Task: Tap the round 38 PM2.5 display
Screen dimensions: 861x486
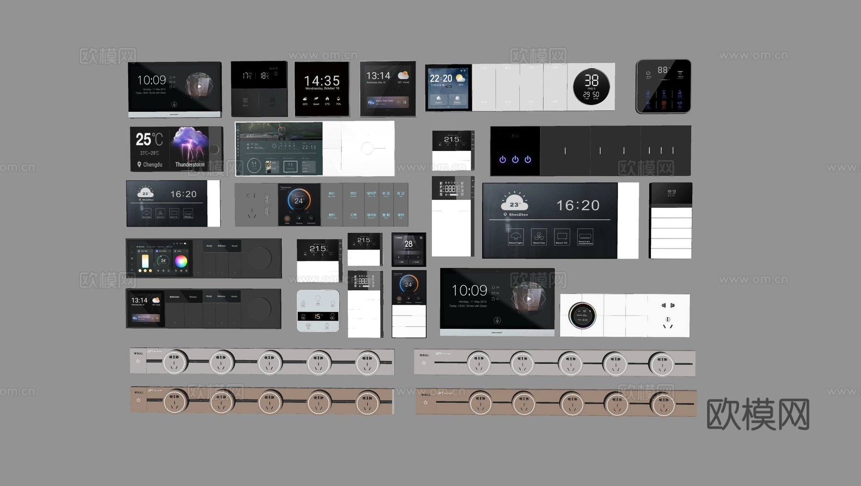Action: [591, 87]
